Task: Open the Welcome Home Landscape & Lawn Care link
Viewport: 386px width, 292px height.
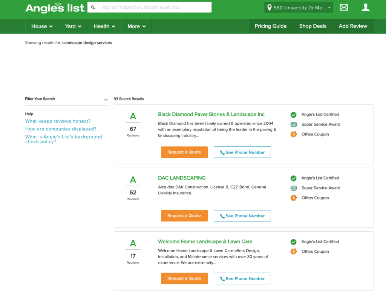Action: tap(205, 241)
